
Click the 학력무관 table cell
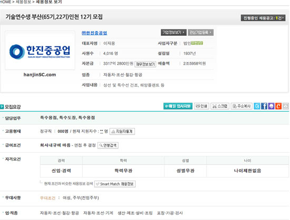(x=123, y=171)
